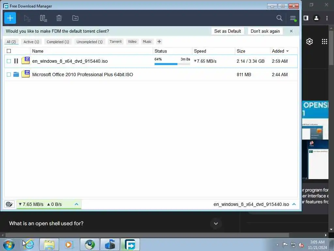
Task: Open the FDM hamburger main menu
Action: click(x=293, y=18)
